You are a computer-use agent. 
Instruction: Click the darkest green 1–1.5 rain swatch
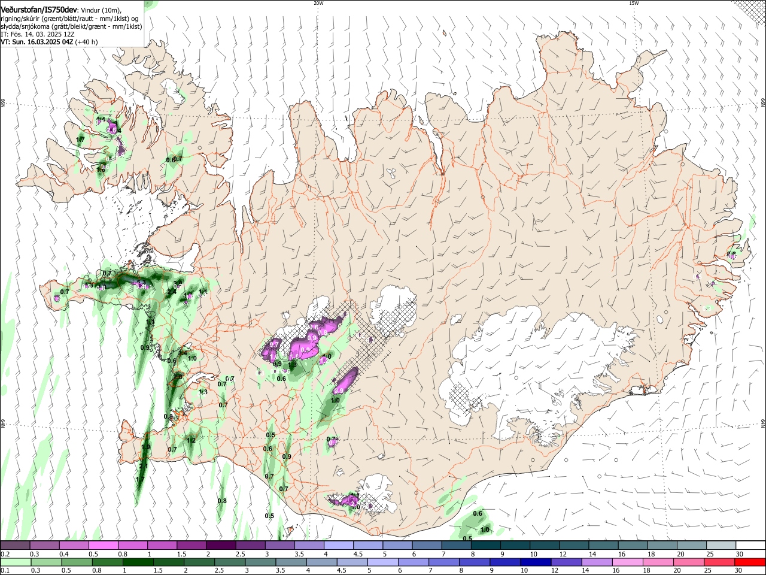[x=138, y=562]
